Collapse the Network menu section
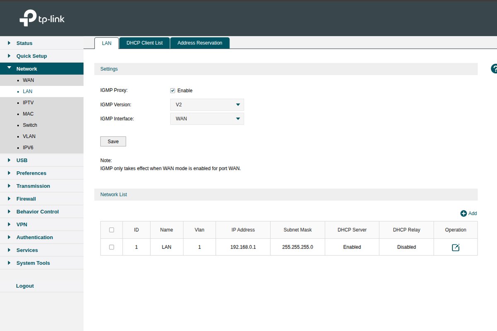 pyautogui.click(x=41, y=69)
